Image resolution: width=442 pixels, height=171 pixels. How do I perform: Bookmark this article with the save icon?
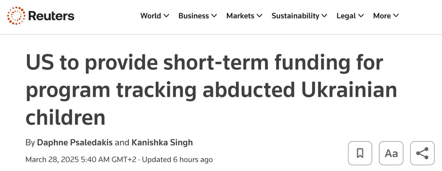pyautogui.click(x=360, y=153)
